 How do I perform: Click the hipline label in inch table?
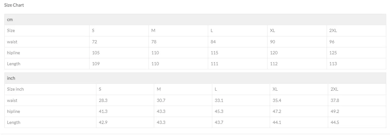[x=14, y=111]
